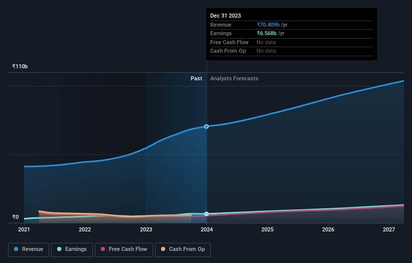
Task: Click the ₹70.409b revenue value in tooltip
Action: click(x=268, y=25)
